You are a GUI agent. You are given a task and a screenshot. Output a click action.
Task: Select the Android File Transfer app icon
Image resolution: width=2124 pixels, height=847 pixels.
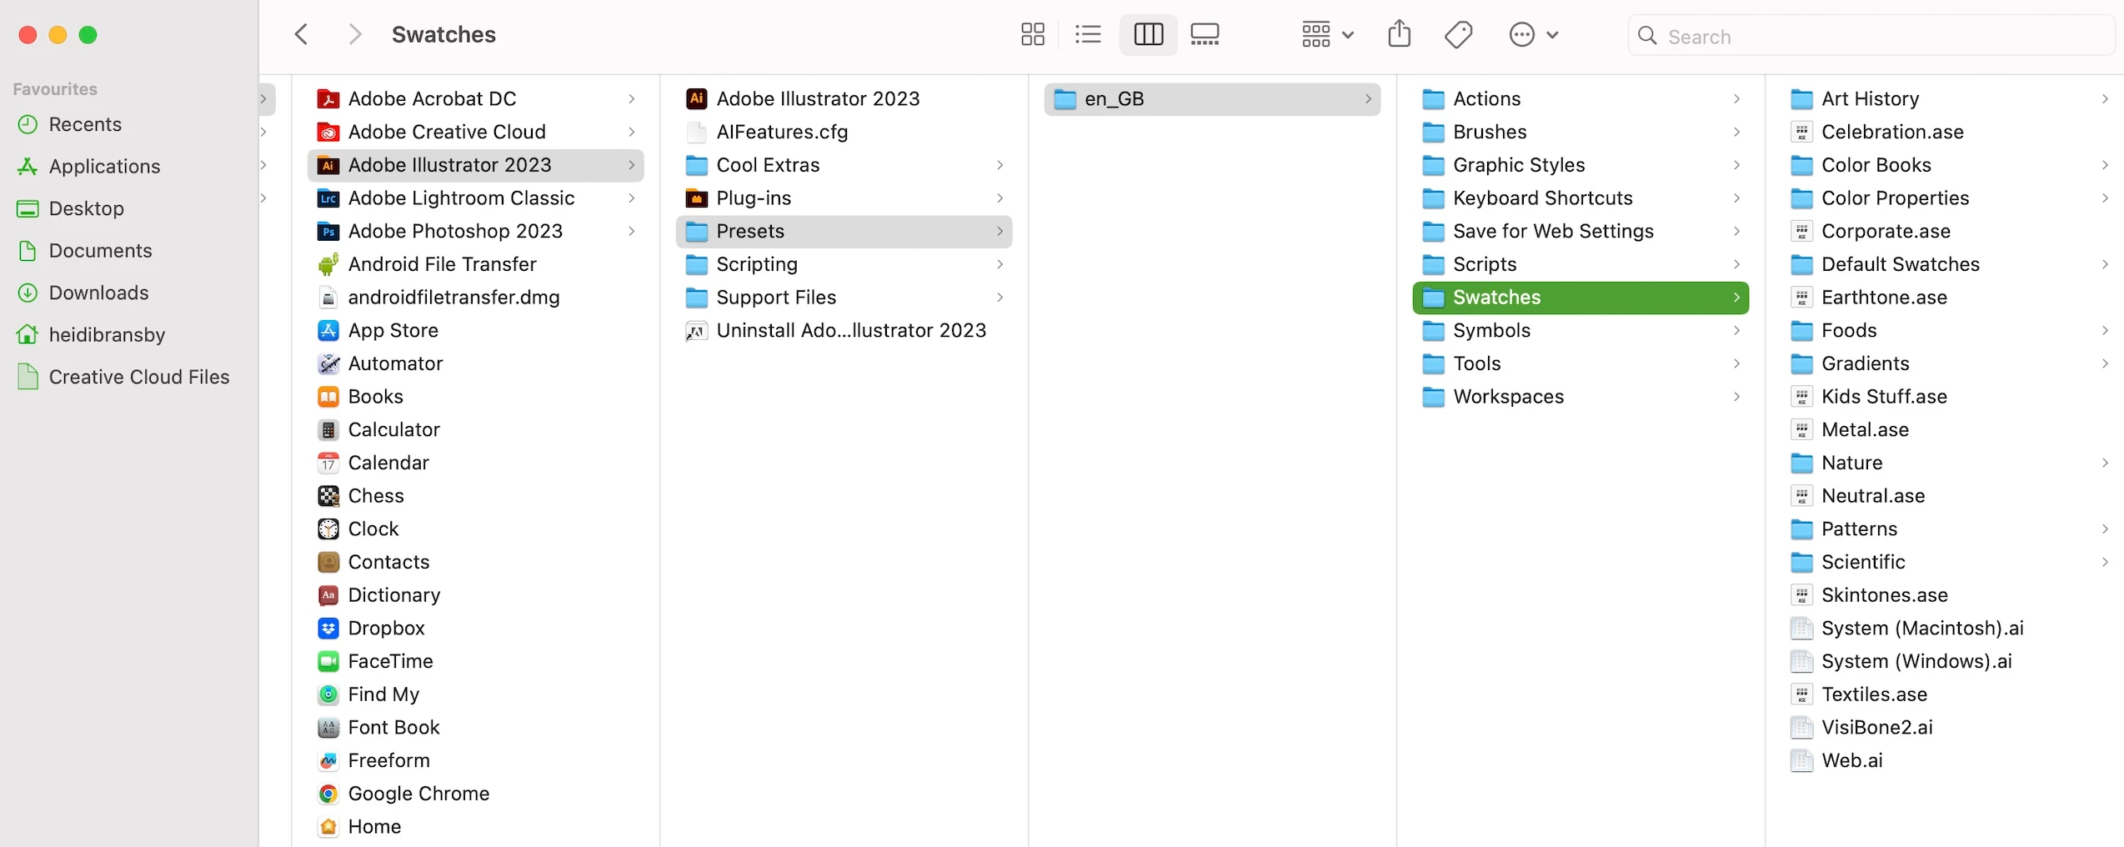click(x=328, y=264)
